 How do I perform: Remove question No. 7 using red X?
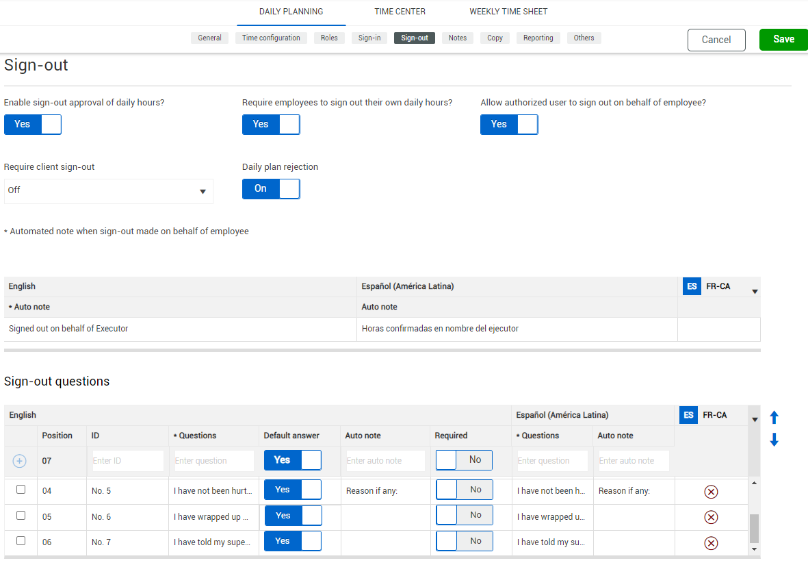coord(711,543)
